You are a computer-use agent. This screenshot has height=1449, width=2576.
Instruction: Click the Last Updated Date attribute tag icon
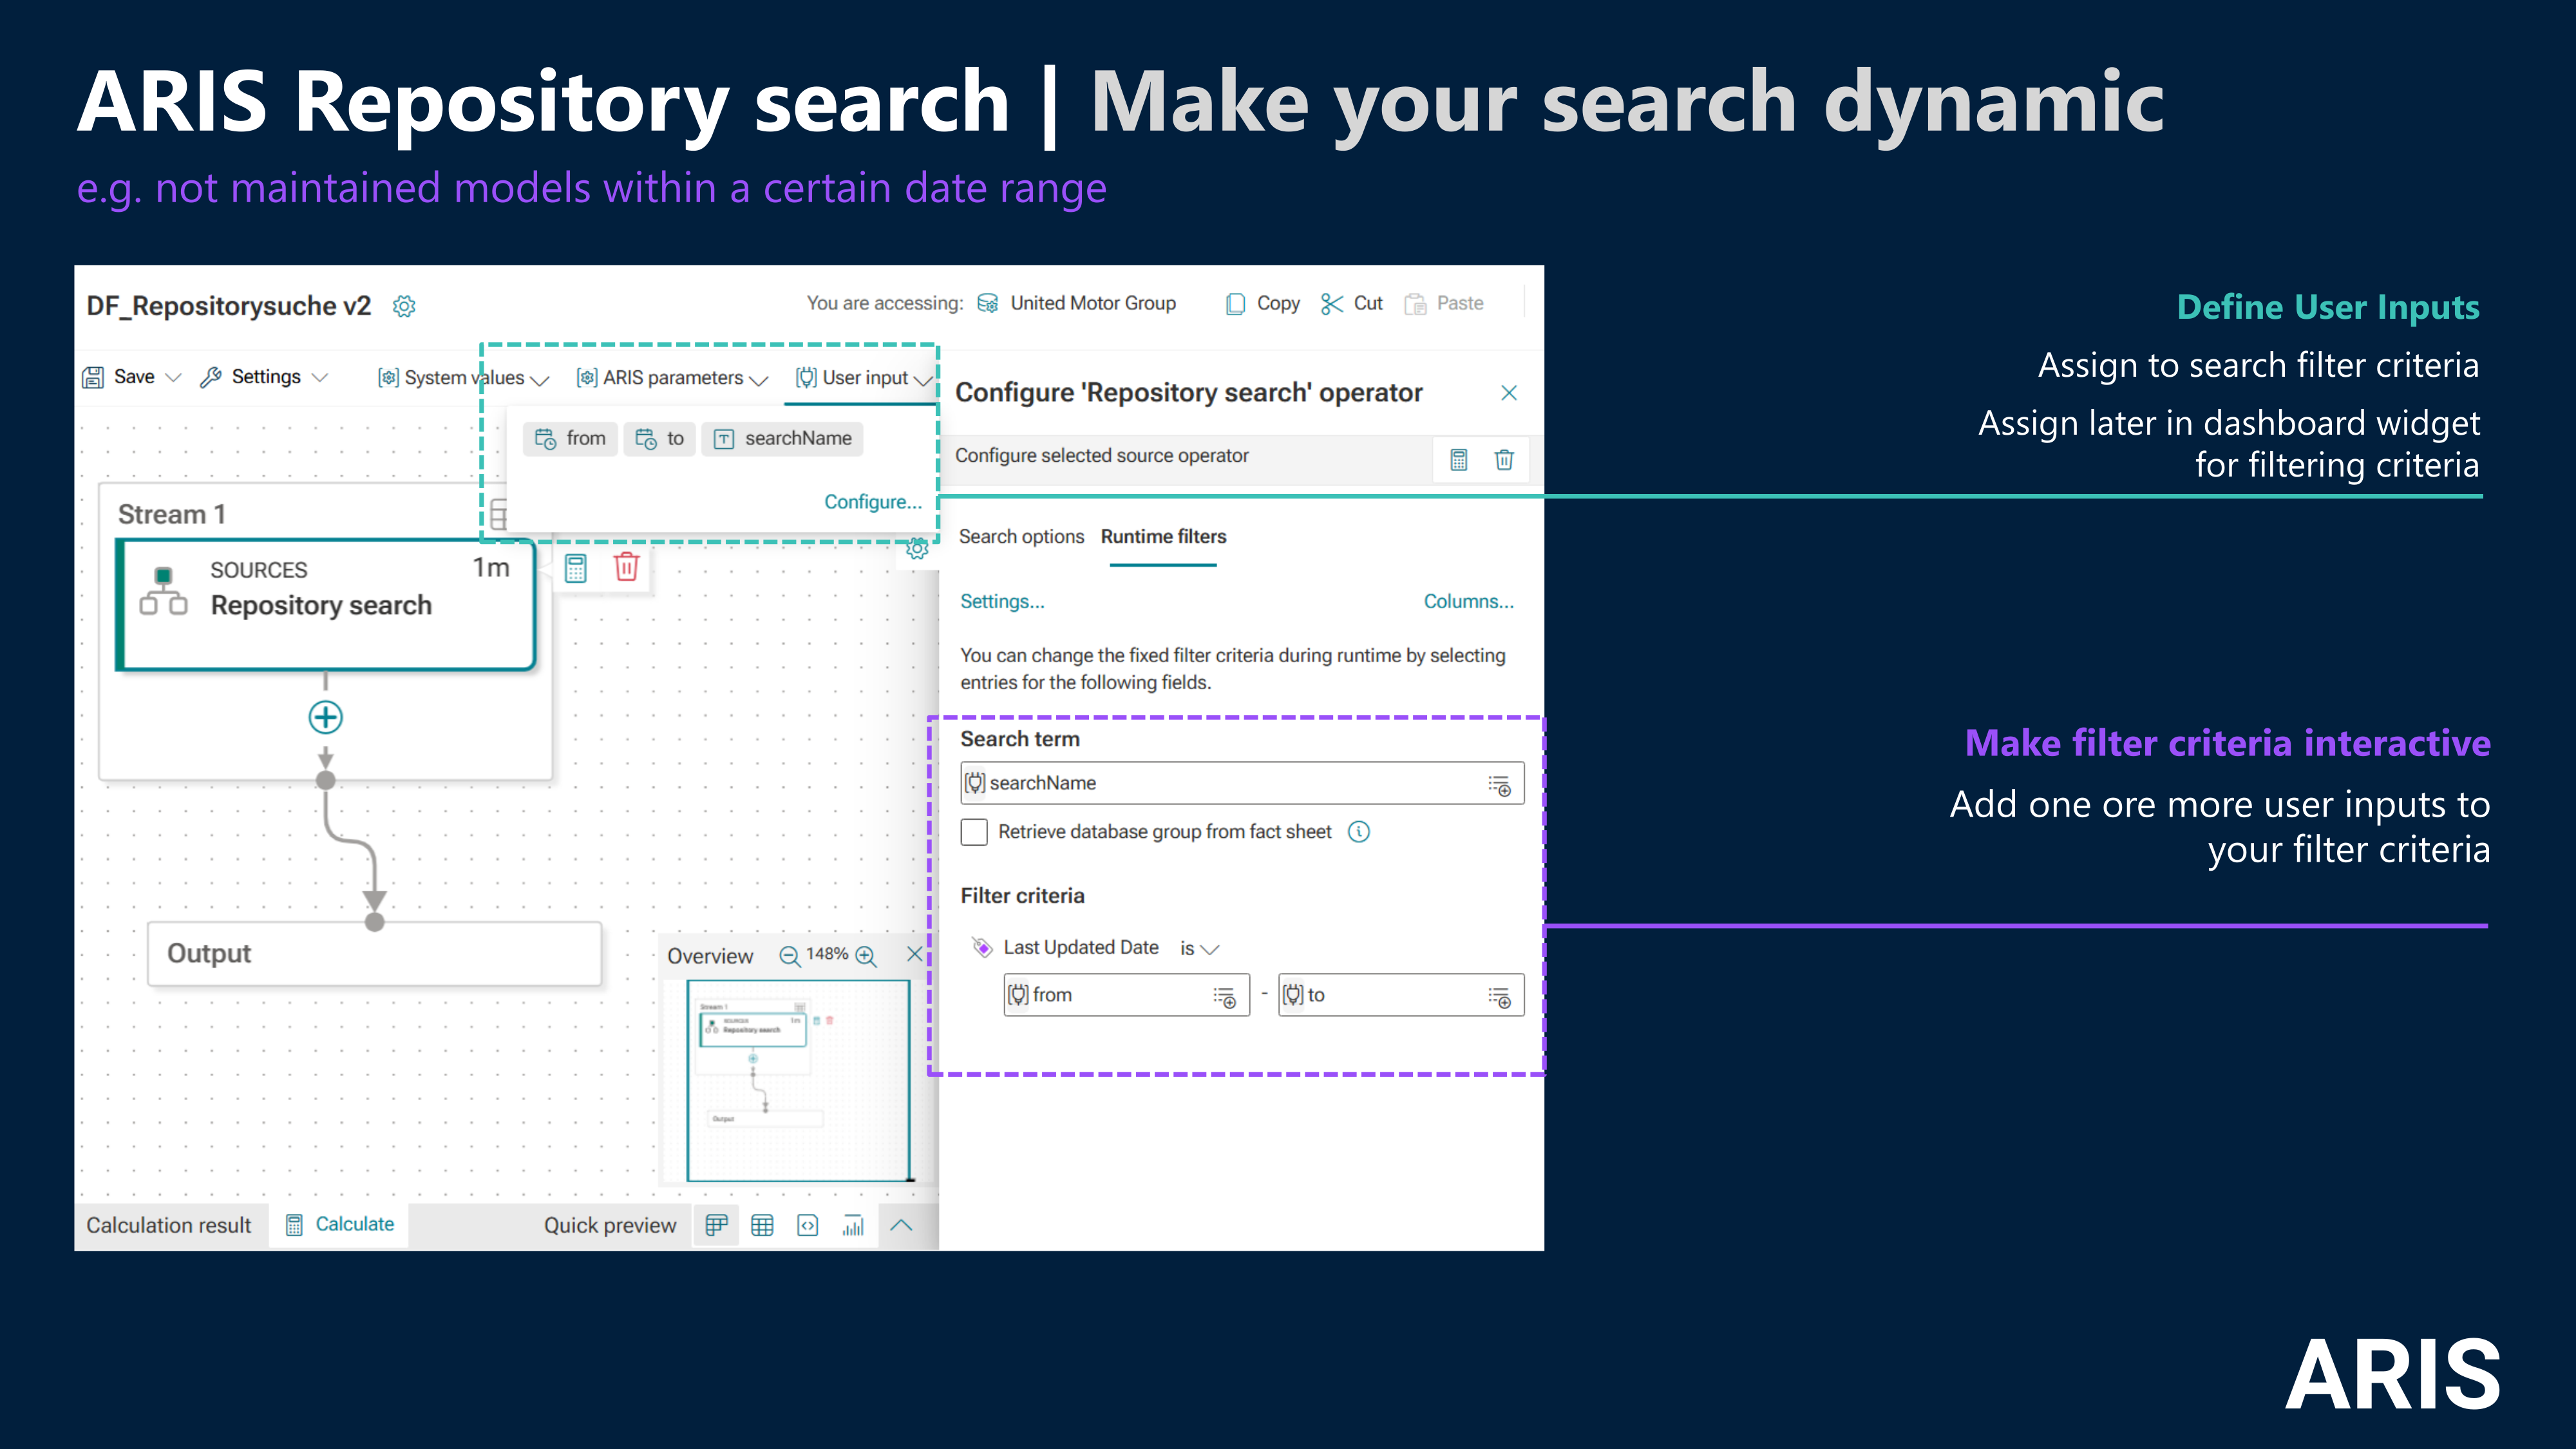(x=982, y=947)
